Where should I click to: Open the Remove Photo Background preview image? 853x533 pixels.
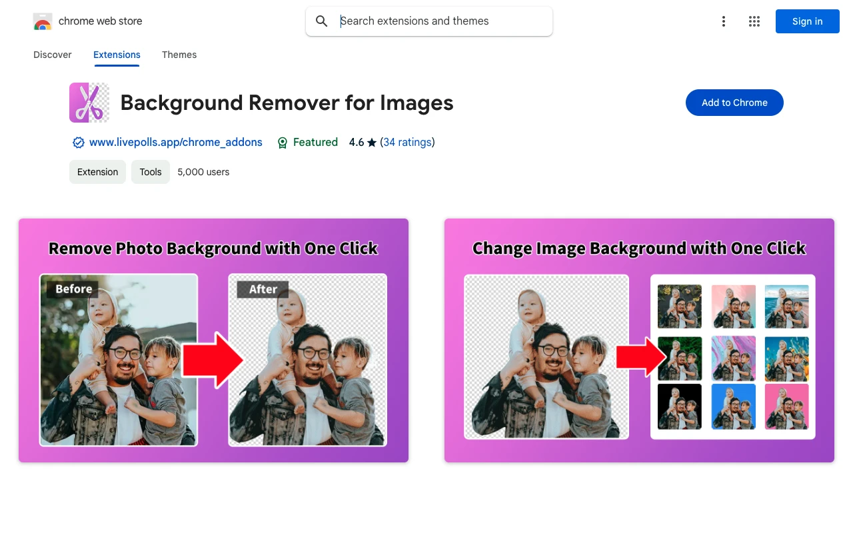[213, 340]
